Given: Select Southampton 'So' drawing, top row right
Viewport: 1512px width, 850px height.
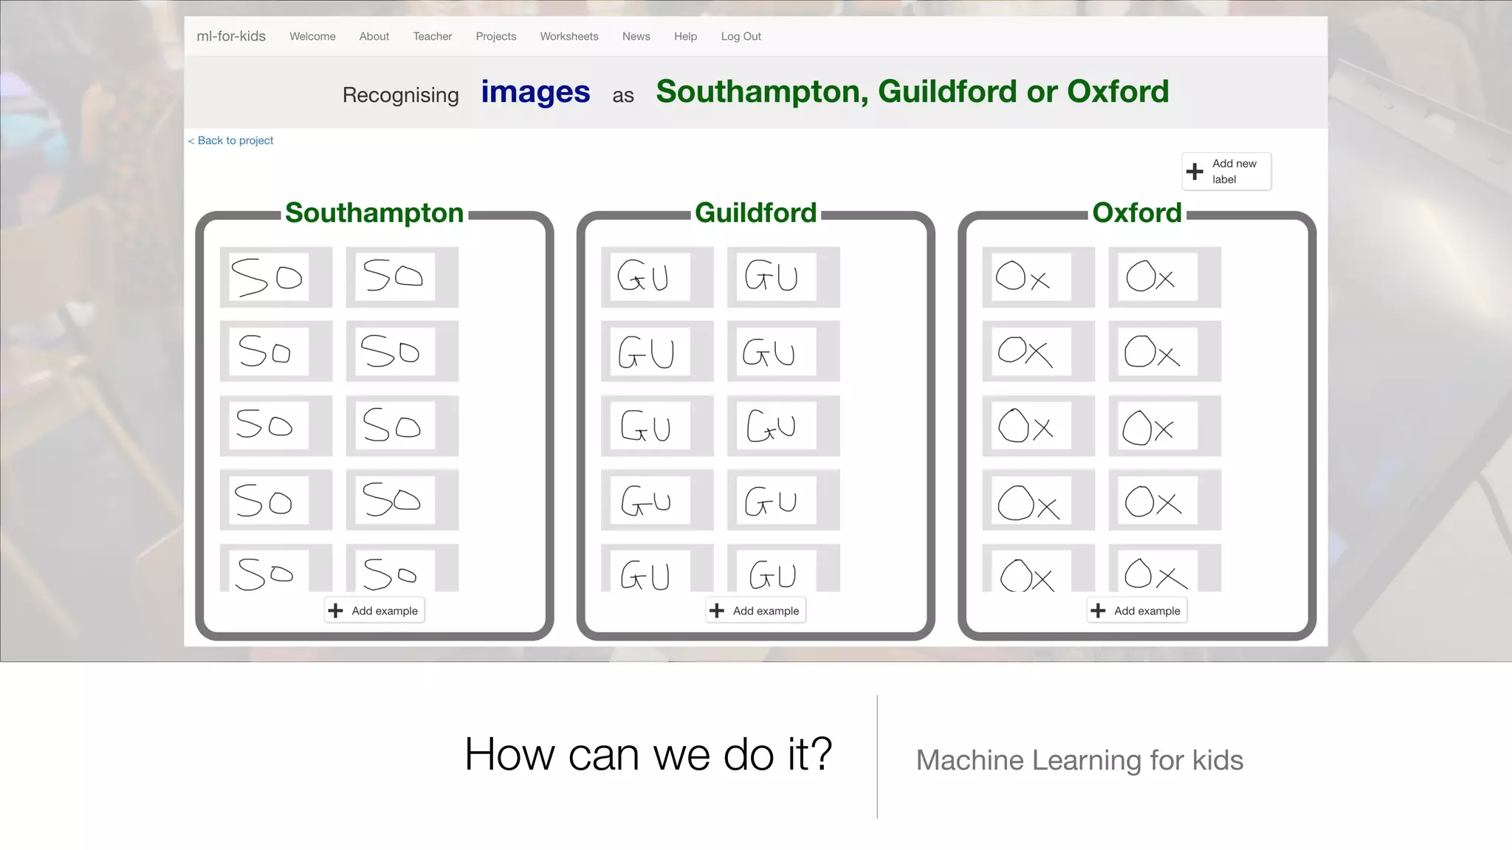Looking at the screenshot, I should [x=402, y=277].
